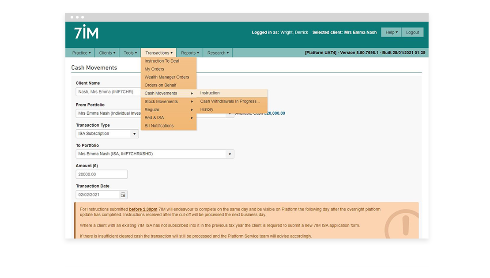Expand Bed & ISA submenu
The height and width of the screenshot is (278, 490).
[169, 118]
